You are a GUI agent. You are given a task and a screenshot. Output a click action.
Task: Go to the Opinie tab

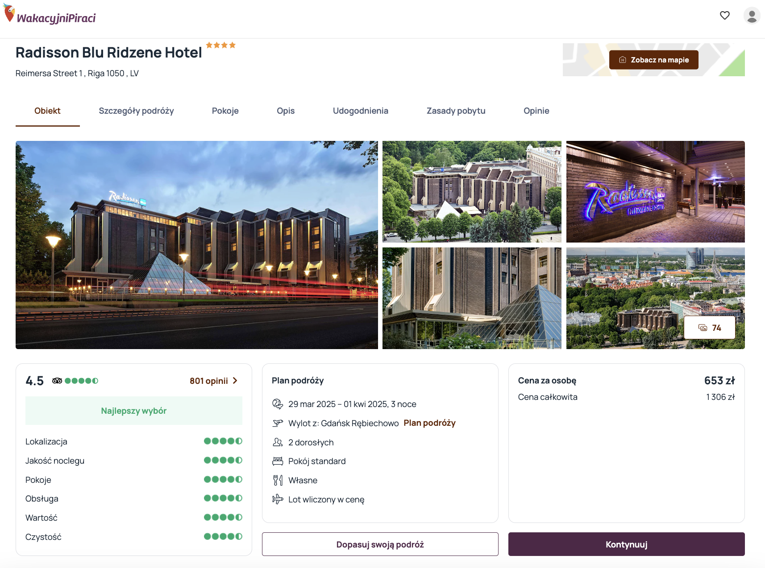[x=536, y=111]
